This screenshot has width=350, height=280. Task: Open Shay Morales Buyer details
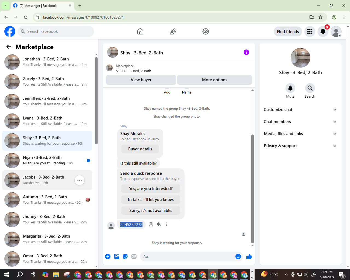[x=140, y=149]
